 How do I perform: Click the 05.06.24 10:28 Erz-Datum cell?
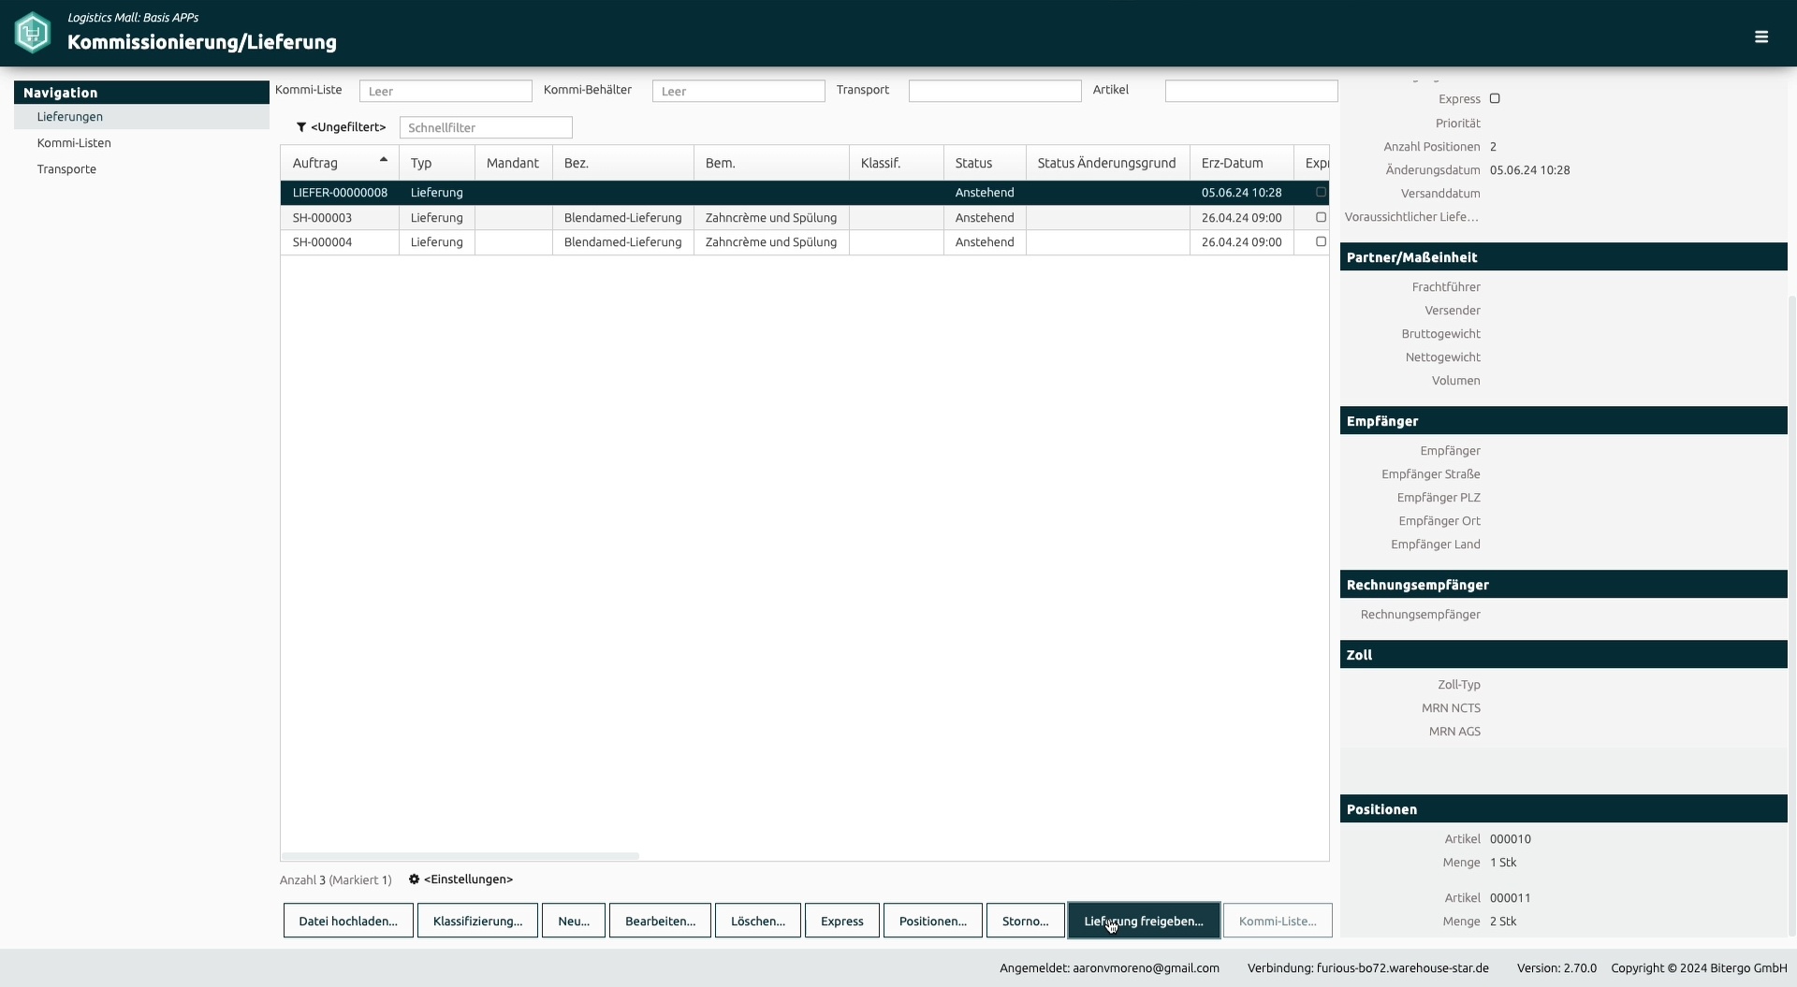[x=1242, y=193]
